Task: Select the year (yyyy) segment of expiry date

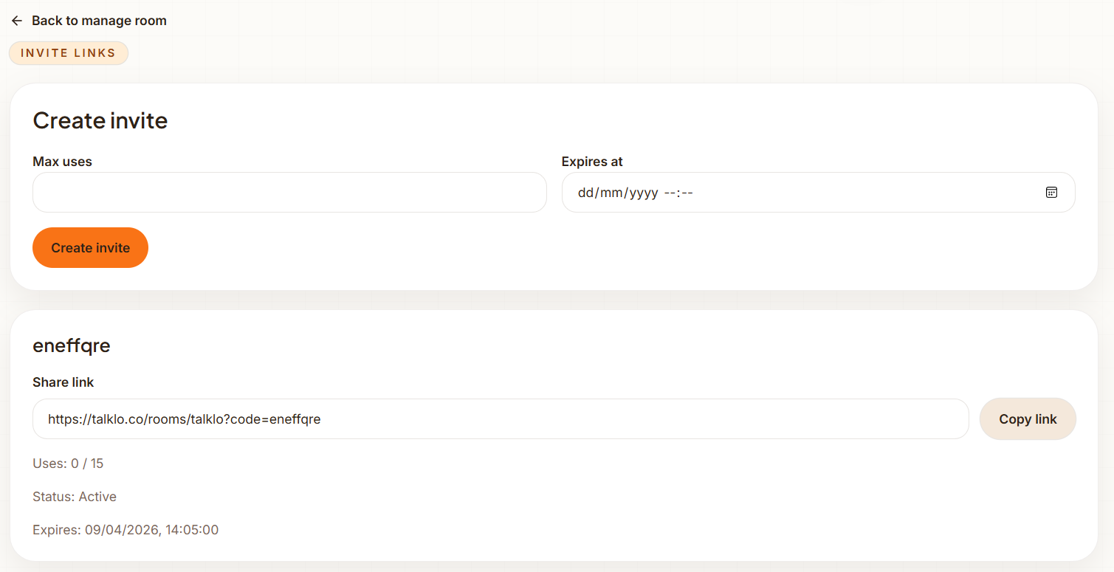Action: click(643, 193)
